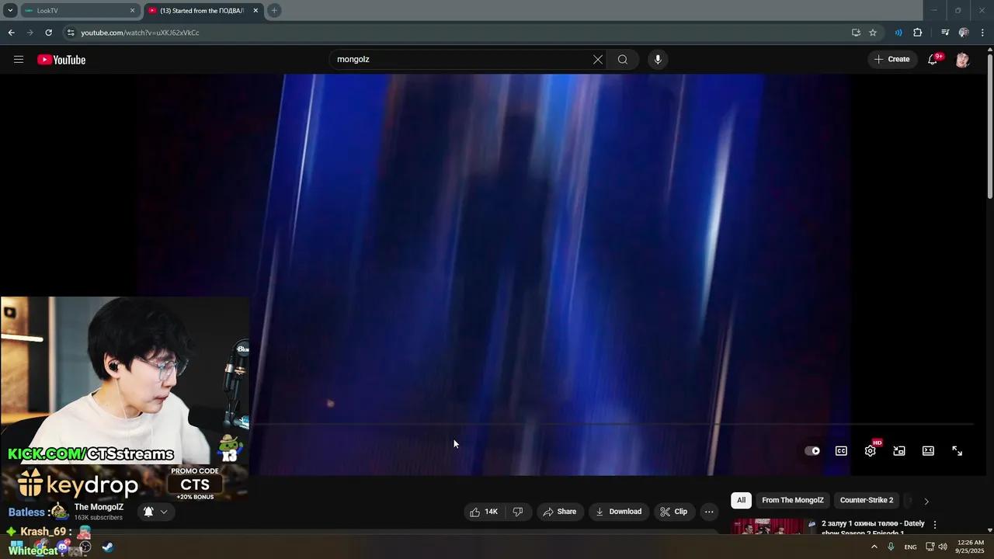This screenshot has height=559, width=994.
Task: Select the All filter chip
Action: click(x=742, y=501)
